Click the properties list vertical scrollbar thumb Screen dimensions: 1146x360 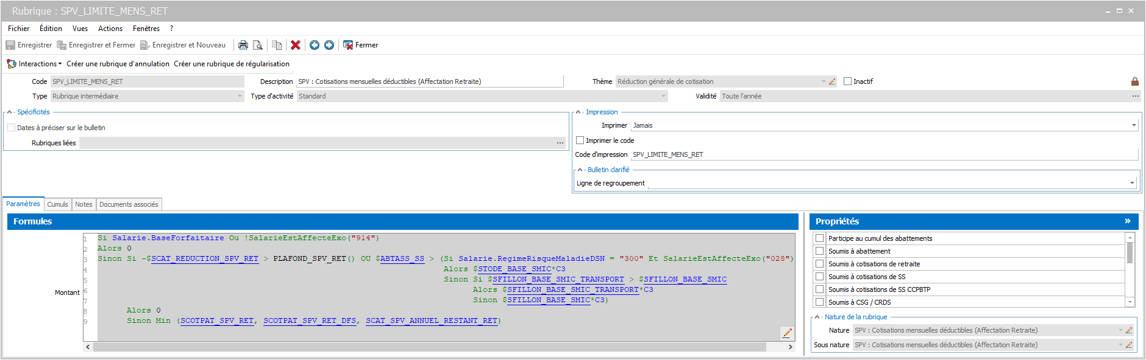[1130, 252]
